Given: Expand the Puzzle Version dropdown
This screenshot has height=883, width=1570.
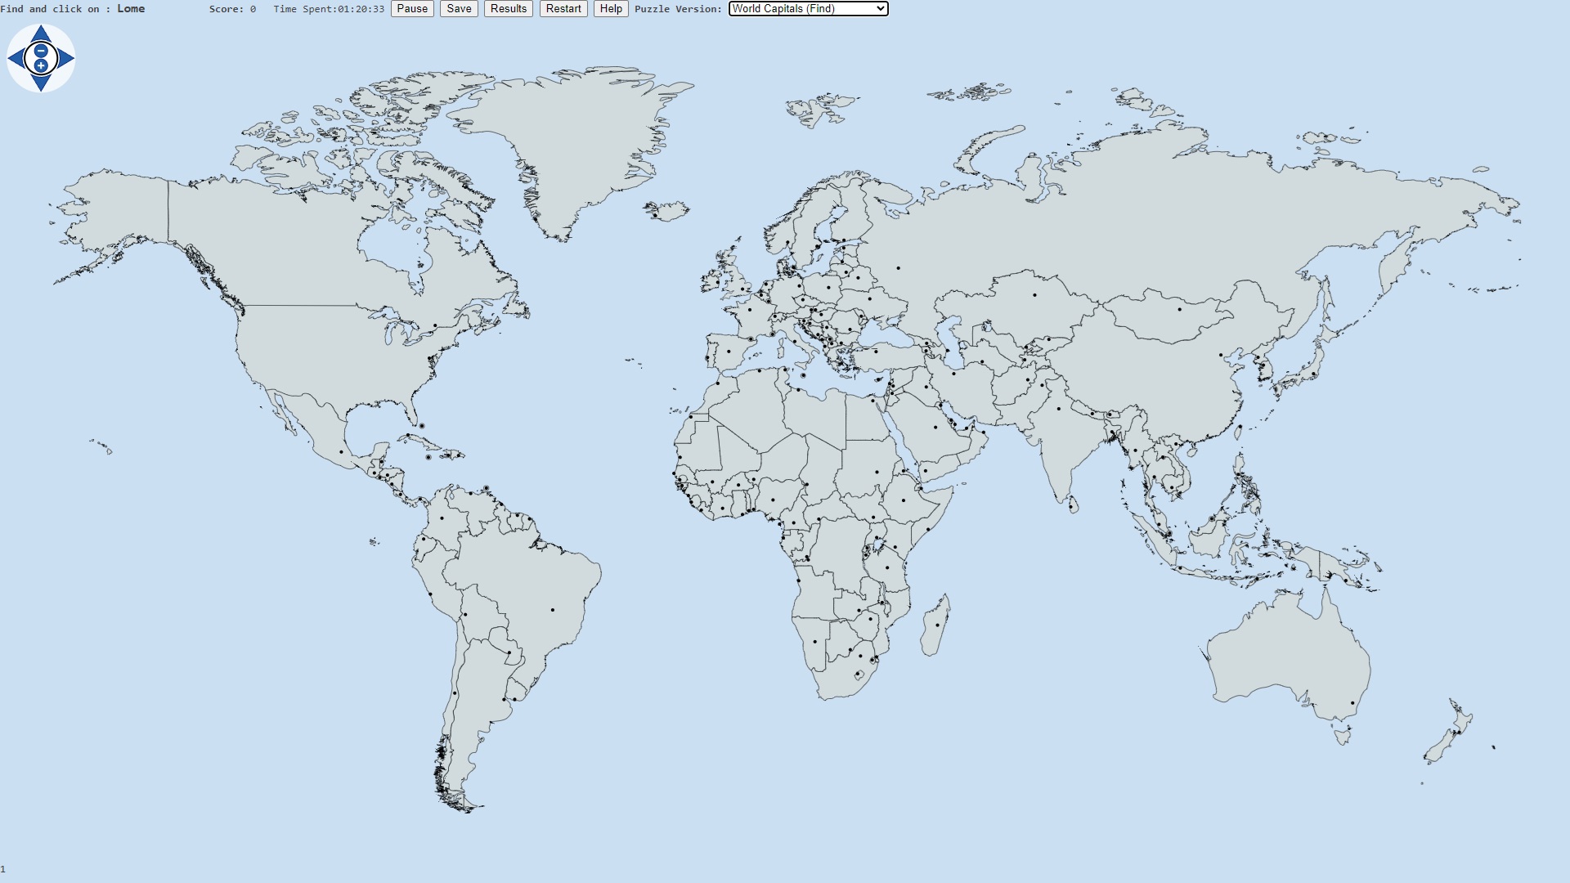Looking at the screenshot, I should point(808,9).
